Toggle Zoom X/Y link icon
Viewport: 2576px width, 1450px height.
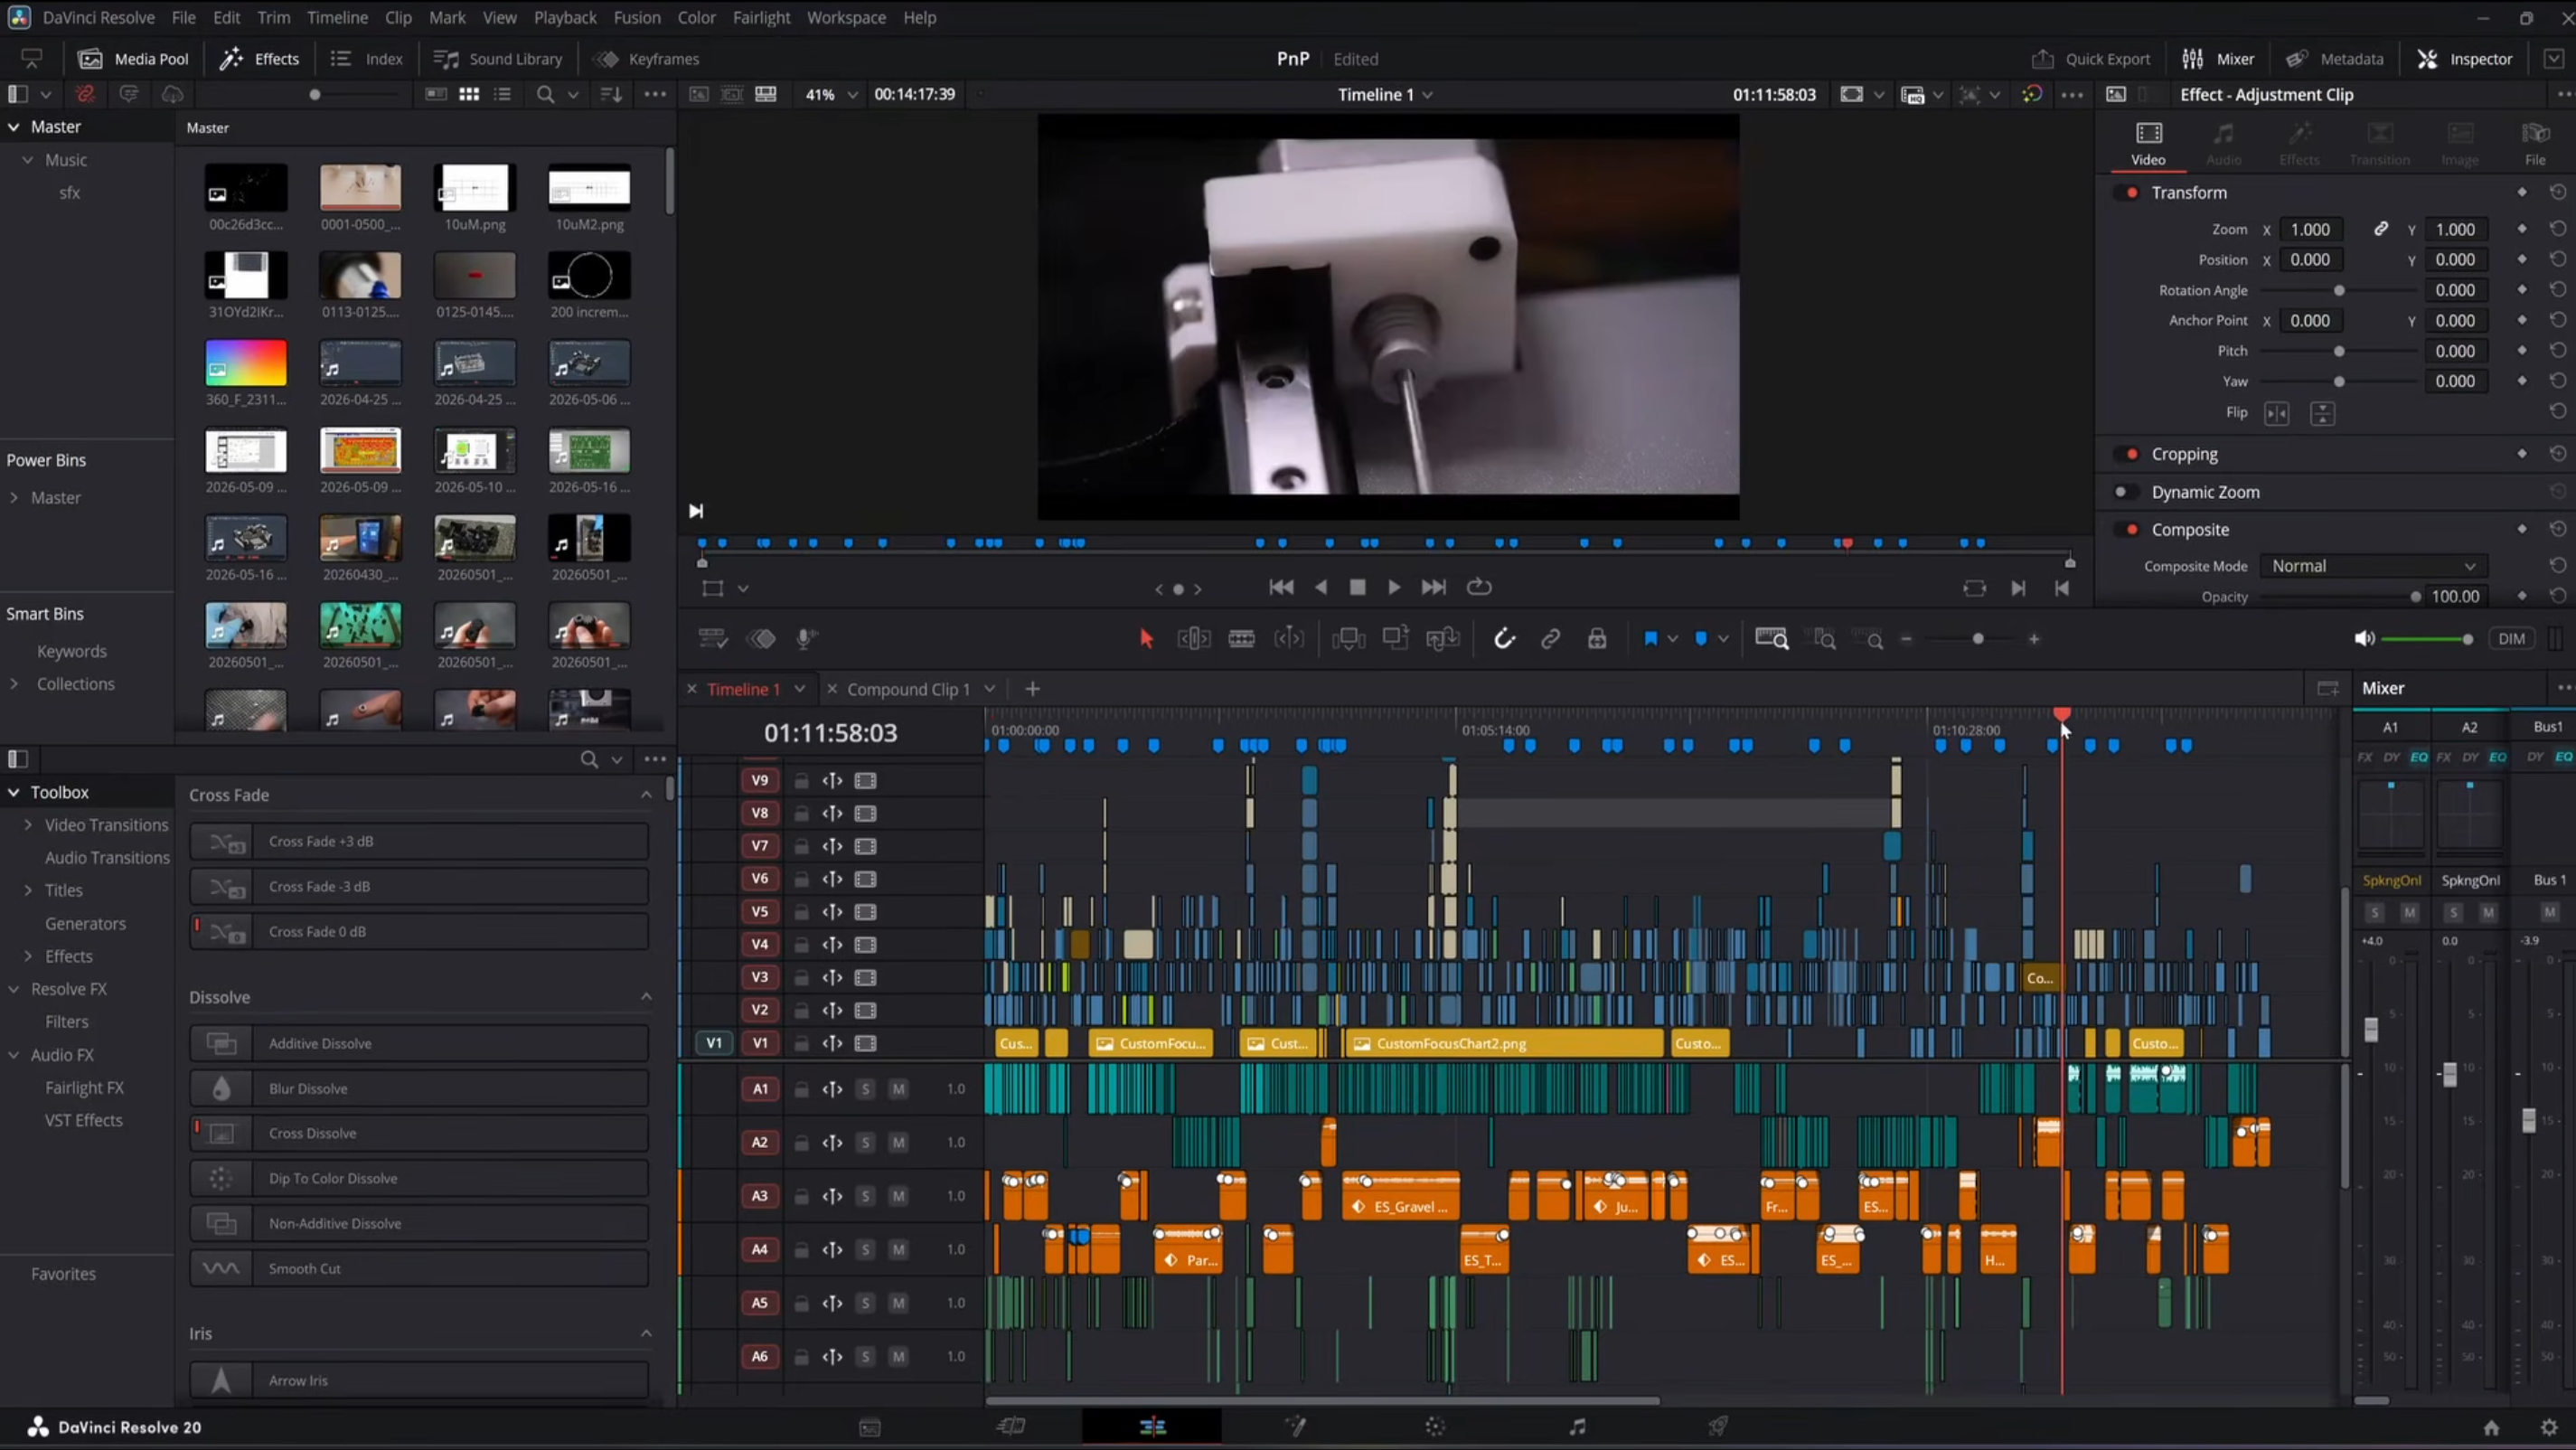2381,229
